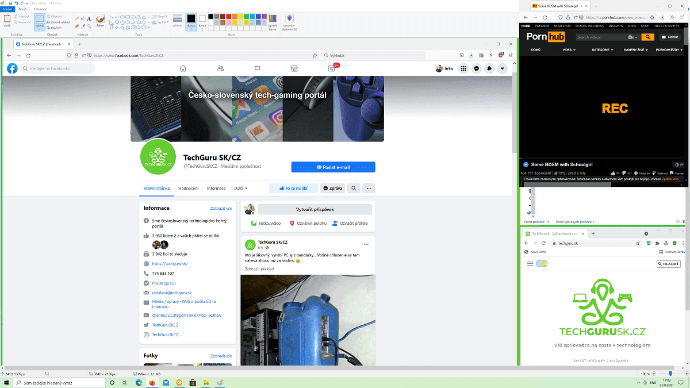This screenshot has height=388, width=690.
Task: Click the HĽADAŤ button on techguru.sk
Action: pyautogui.click(x=668, y=264)
